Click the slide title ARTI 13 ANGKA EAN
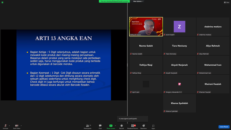231x130 pixels. point(64,38)
